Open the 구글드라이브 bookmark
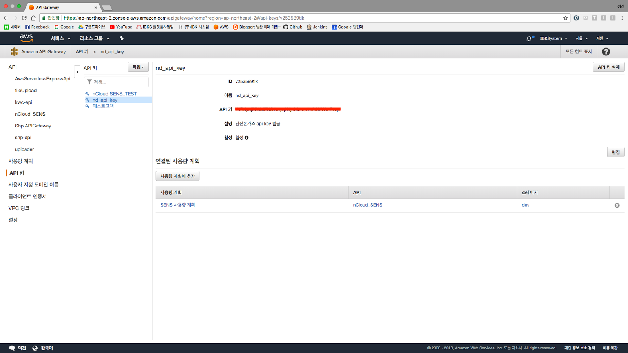 92,27
